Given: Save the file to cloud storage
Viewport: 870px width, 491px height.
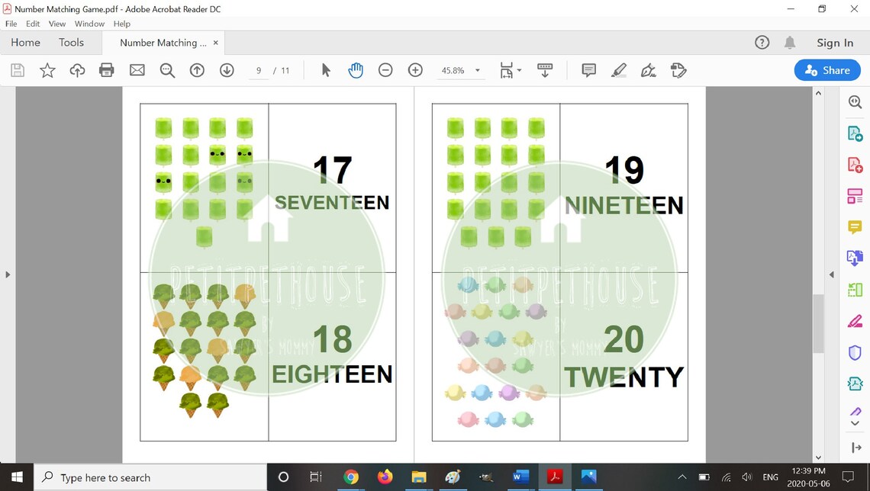Looking at the screenshot, I should [x=76, y=70].
